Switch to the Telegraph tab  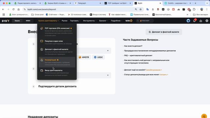88,3
